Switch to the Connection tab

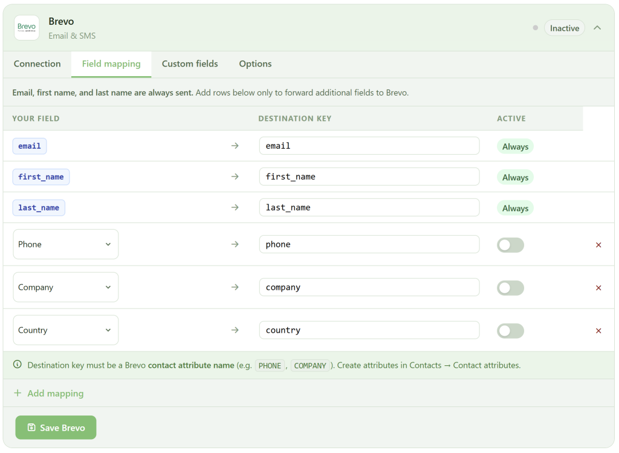click(37, 64)
